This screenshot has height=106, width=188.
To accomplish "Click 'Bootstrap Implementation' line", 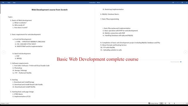I will (114, 9).
